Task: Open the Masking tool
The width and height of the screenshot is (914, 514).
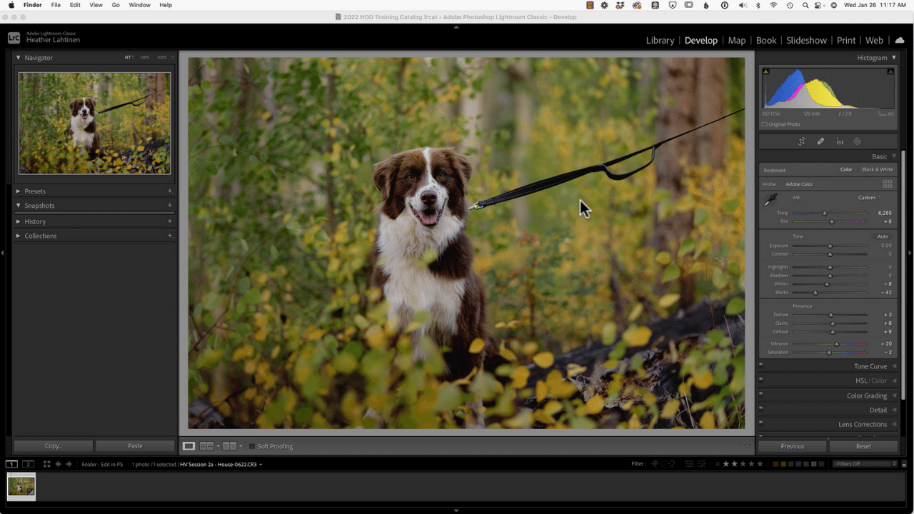Action: (858, 141)
